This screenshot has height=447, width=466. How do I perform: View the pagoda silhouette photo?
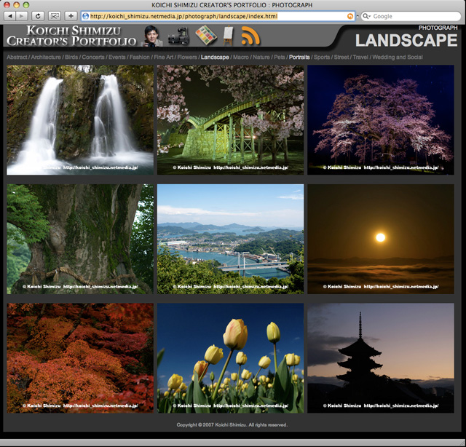click(x=380, y=358)
